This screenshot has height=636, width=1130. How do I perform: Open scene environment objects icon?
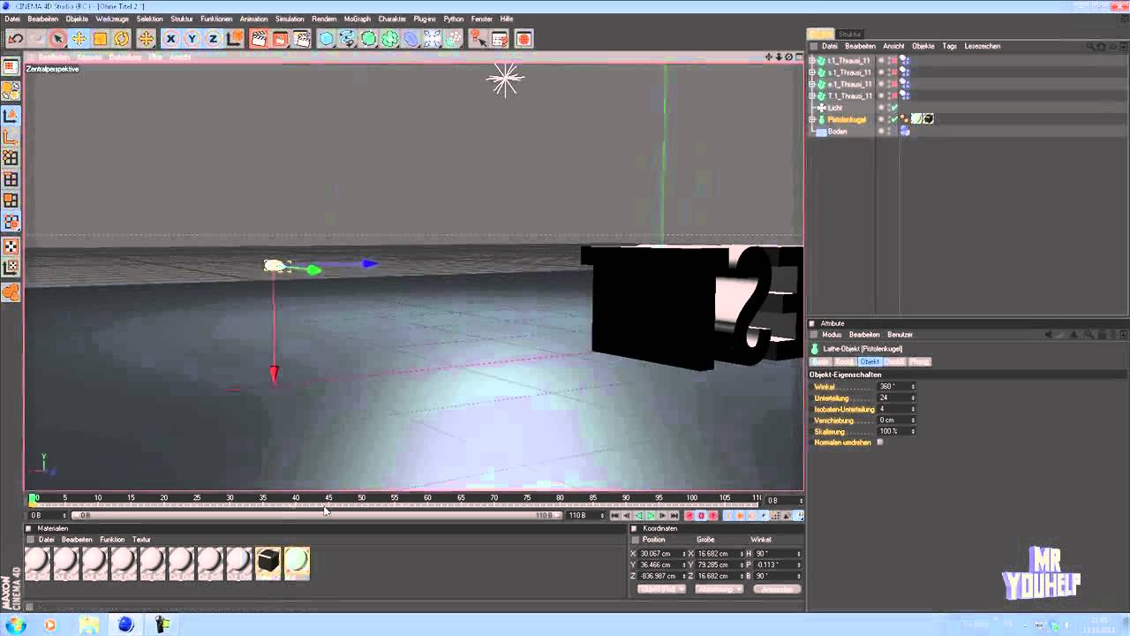pos(432,39)
